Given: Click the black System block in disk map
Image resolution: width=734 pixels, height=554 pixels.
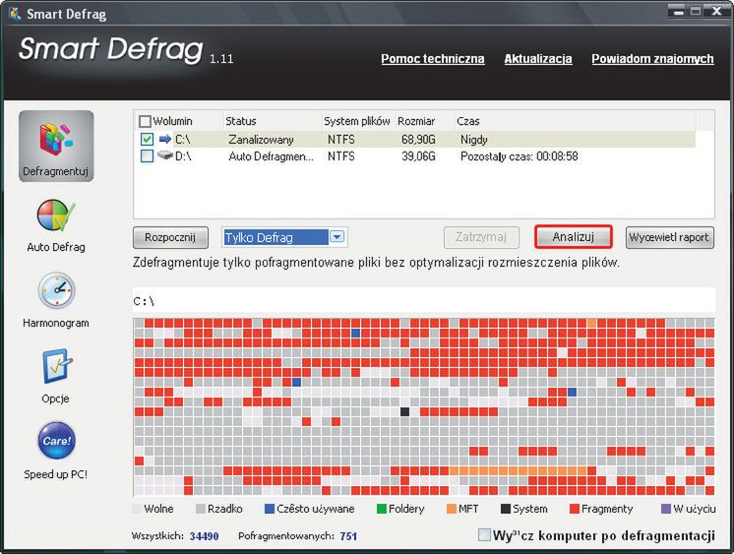Looking at the screenshot, I should point(405,411).
